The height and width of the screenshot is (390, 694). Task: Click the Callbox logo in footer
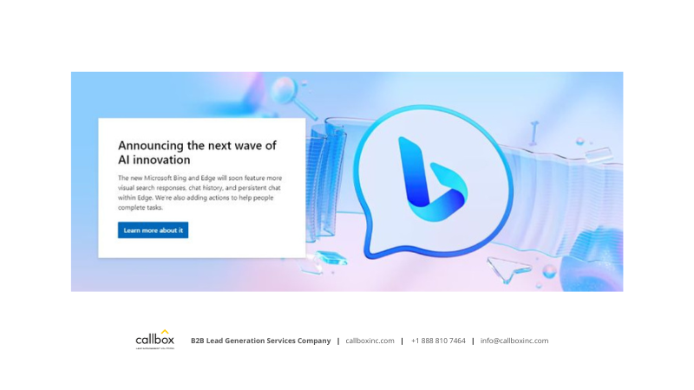(x=155, y=339)
